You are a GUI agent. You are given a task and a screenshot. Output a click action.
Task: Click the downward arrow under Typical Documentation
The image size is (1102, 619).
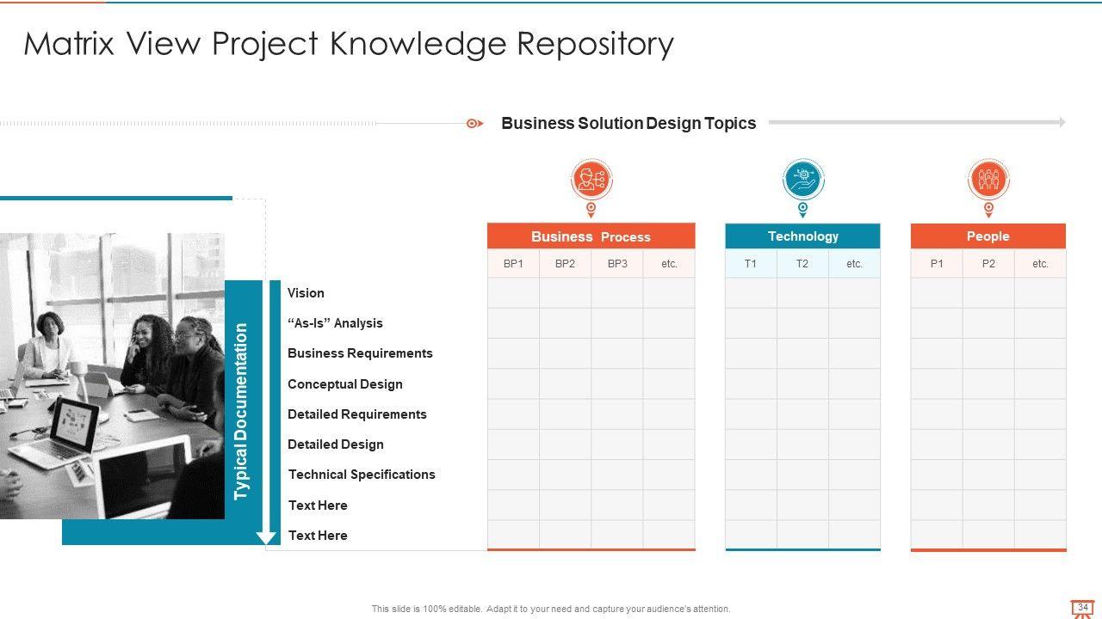click(267, 536)
